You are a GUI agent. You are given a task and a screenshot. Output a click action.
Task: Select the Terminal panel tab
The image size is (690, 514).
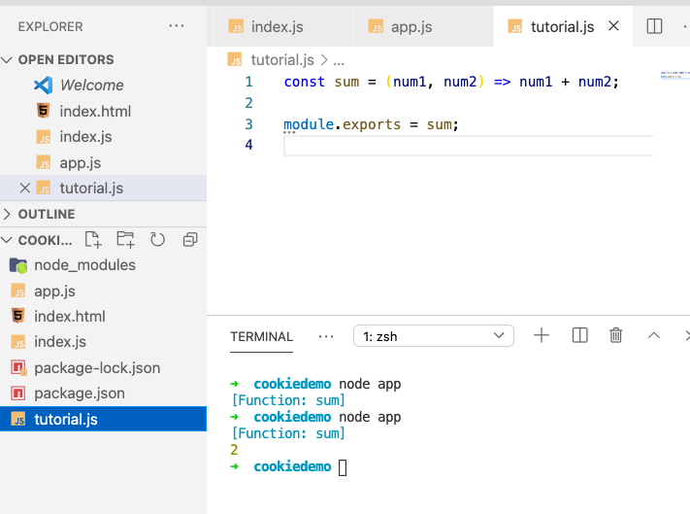[x=261, y=336]
